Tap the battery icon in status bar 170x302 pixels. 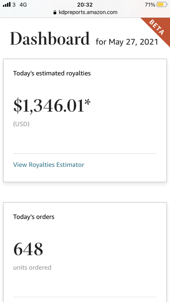161,5
